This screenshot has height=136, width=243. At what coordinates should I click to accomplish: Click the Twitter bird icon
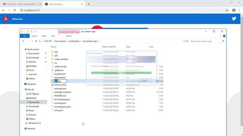pyautogui.click(x=234, y=19)
